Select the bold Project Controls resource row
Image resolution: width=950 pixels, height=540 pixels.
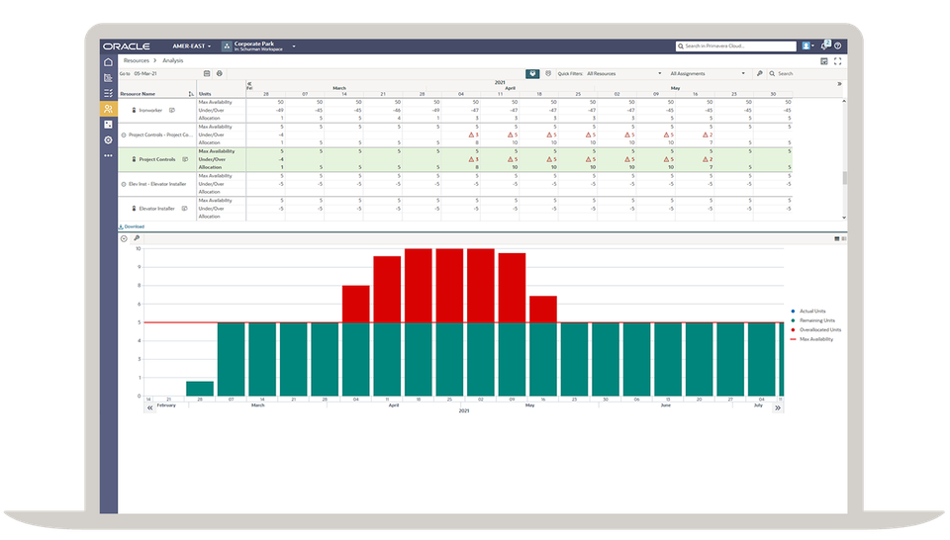(455, 159)
